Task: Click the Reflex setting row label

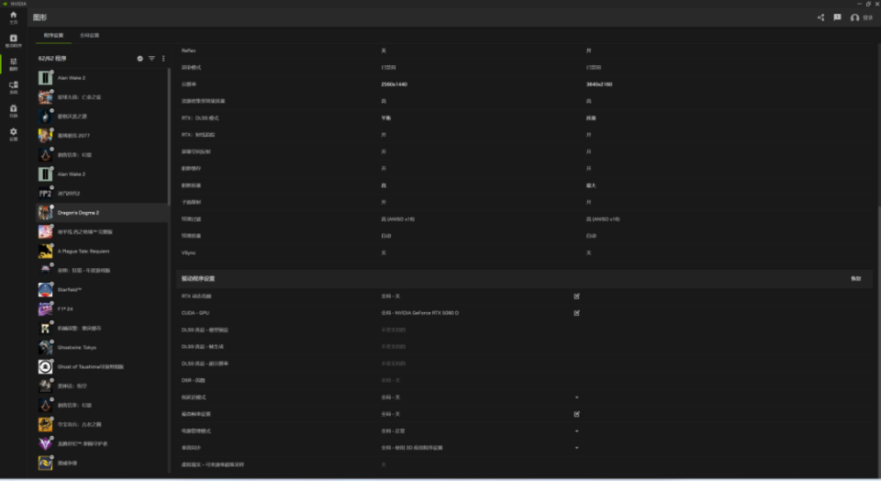Action: [188, 50]
